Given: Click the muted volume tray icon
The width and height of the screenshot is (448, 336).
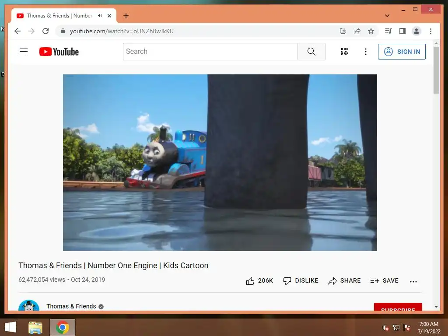Looking at the screenshot, I should (386, 328).
